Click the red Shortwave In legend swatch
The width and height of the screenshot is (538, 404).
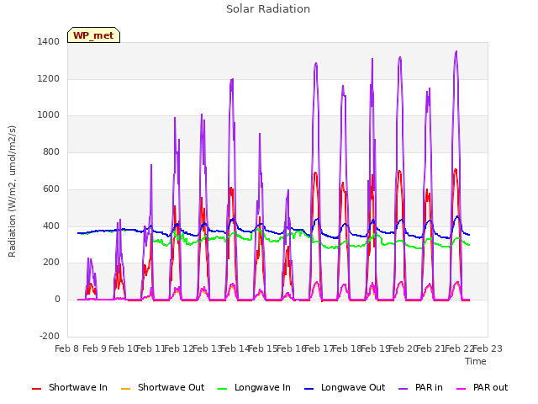pyautogui.click(x=36, y=389)
